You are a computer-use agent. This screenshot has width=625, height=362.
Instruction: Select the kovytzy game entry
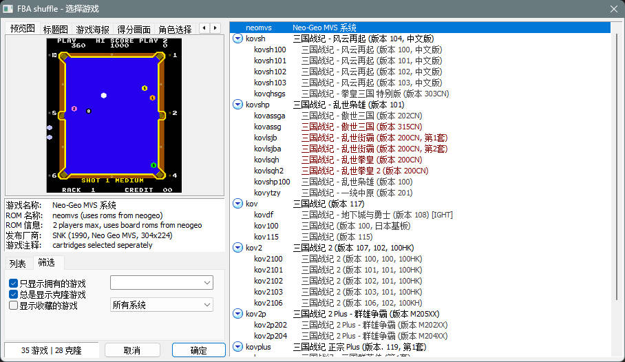point(420,193)
